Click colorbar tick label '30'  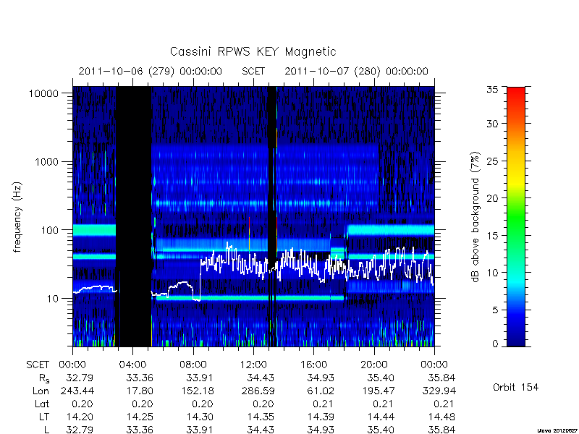(x=492, y=124)
